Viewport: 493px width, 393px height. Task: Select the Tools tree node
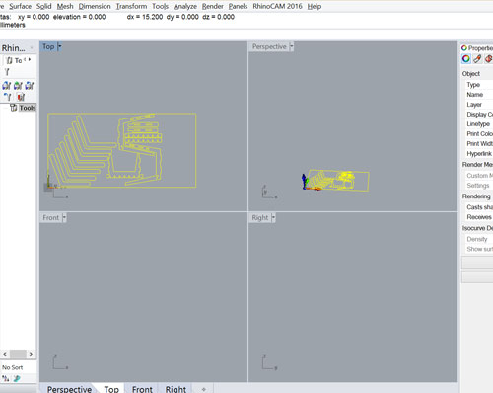point(28,108)
